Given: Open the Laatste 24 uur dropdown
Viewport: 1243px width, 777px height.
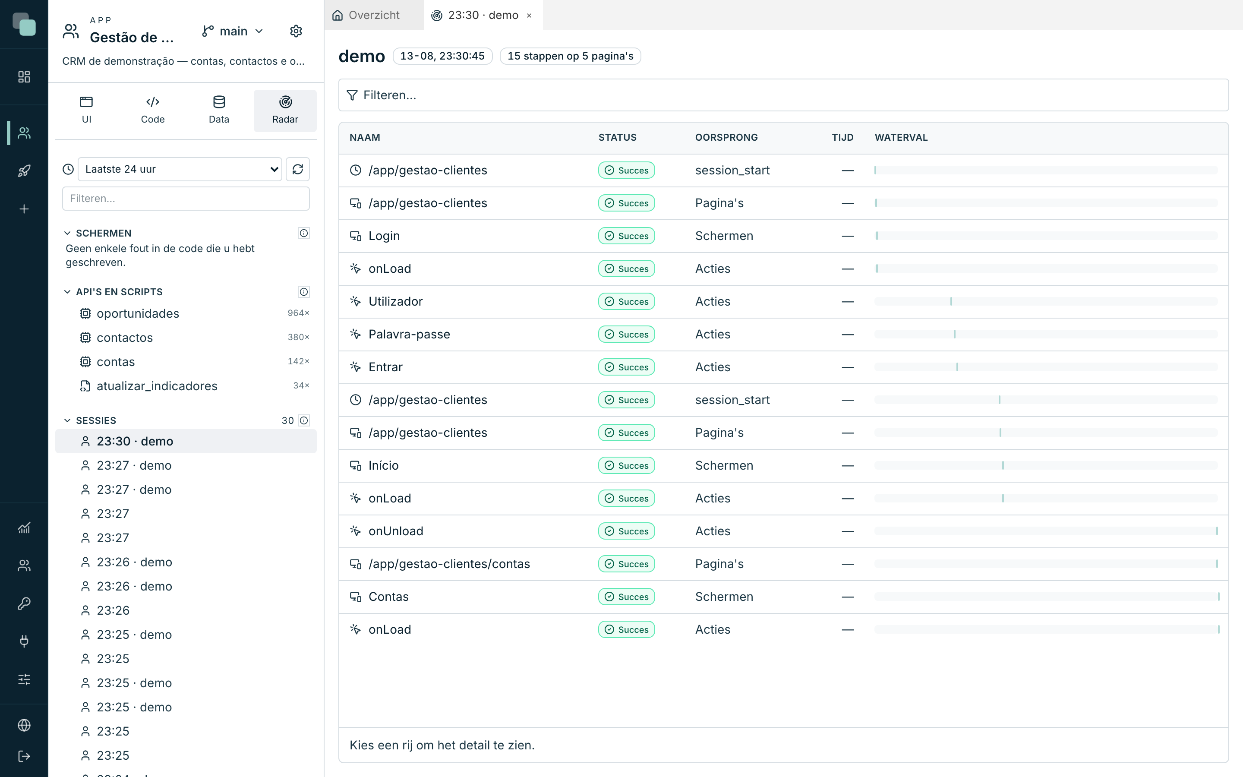Looking at the screenshot, I should tap(180, 169).
